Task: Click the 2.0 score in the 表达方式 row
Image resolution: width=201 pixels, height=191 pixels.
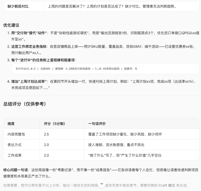Action: coord(46,145)
